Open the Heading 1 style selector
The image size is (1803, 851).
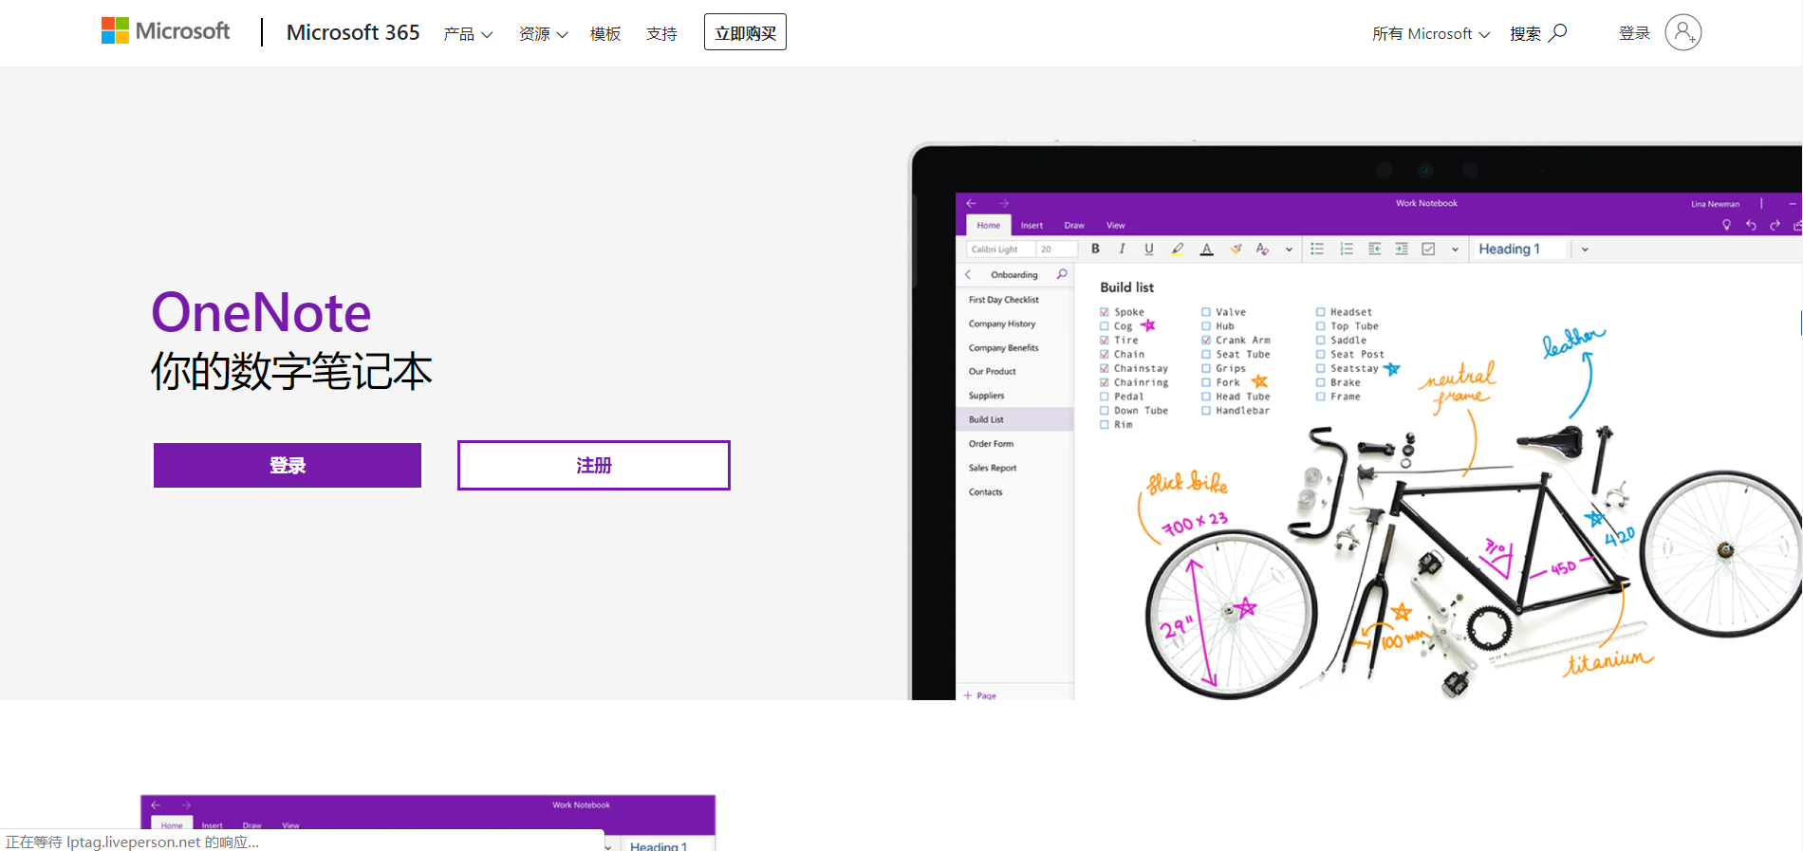[x=1518, y=249]
